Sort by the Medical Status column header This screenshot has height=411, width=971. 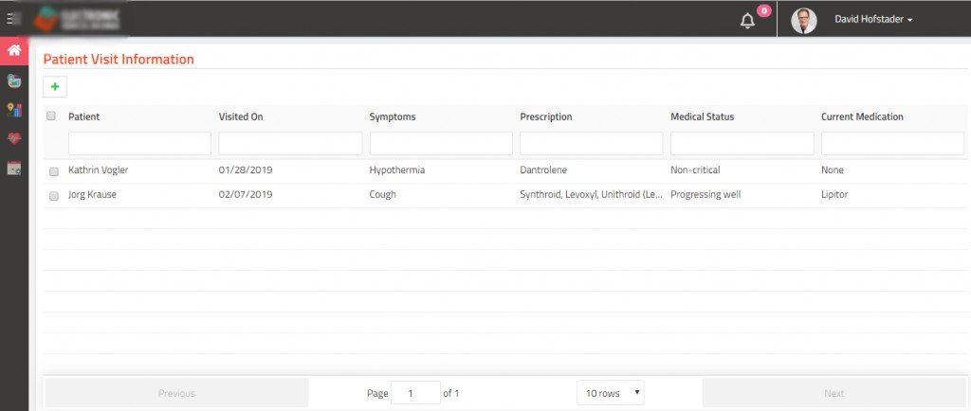click(702, 117)
